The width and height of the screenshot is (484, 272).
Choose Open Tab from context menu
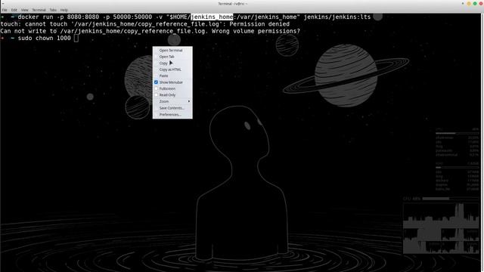pos(172,57)
